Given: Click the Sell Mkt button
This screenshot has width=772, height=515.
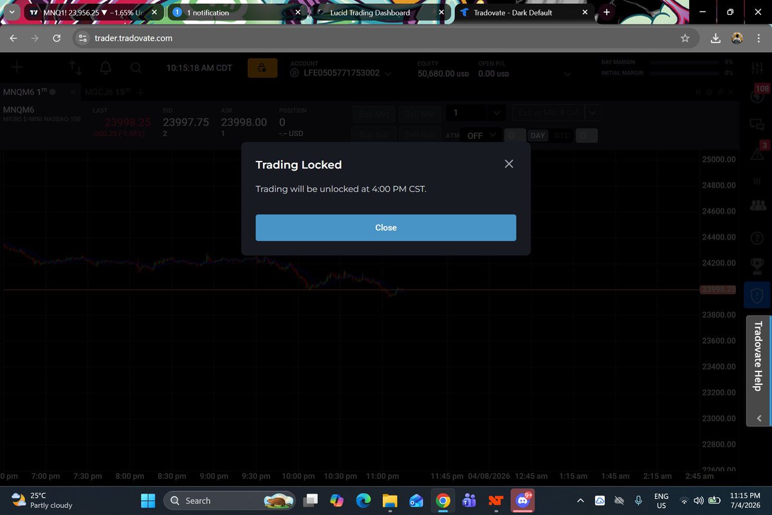Looking at the screenshot, I should tap(420, 113).
